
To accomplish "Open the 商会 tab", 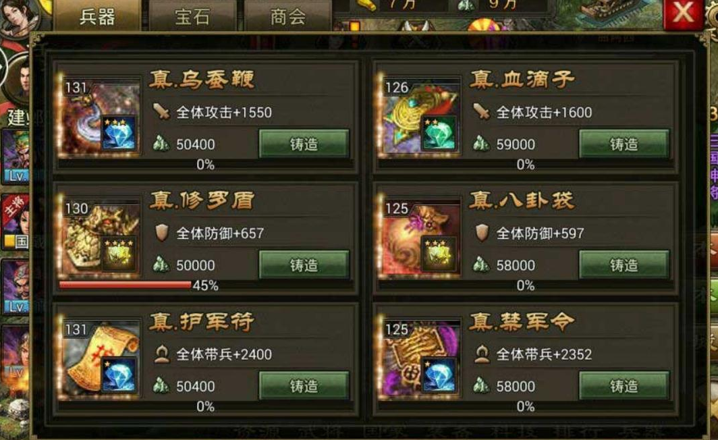I will pos(287,16).
